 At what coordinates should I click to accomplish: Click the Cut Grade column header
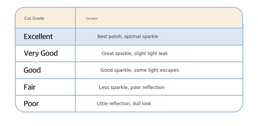[34, 19]
